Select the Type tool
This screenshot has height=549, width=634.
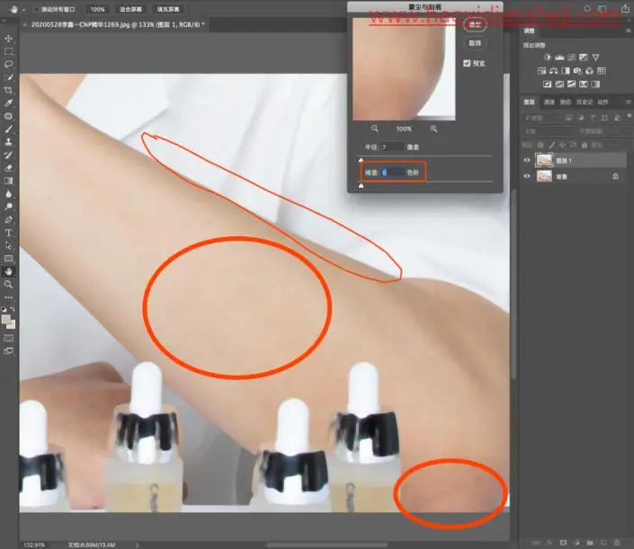click(8, 233)
